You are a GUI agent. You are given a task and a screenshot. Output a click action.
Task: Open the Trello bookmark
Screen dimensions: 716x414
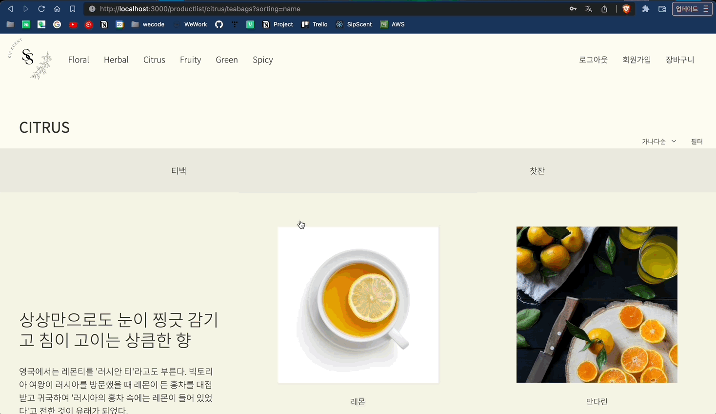tap(315, 24)
